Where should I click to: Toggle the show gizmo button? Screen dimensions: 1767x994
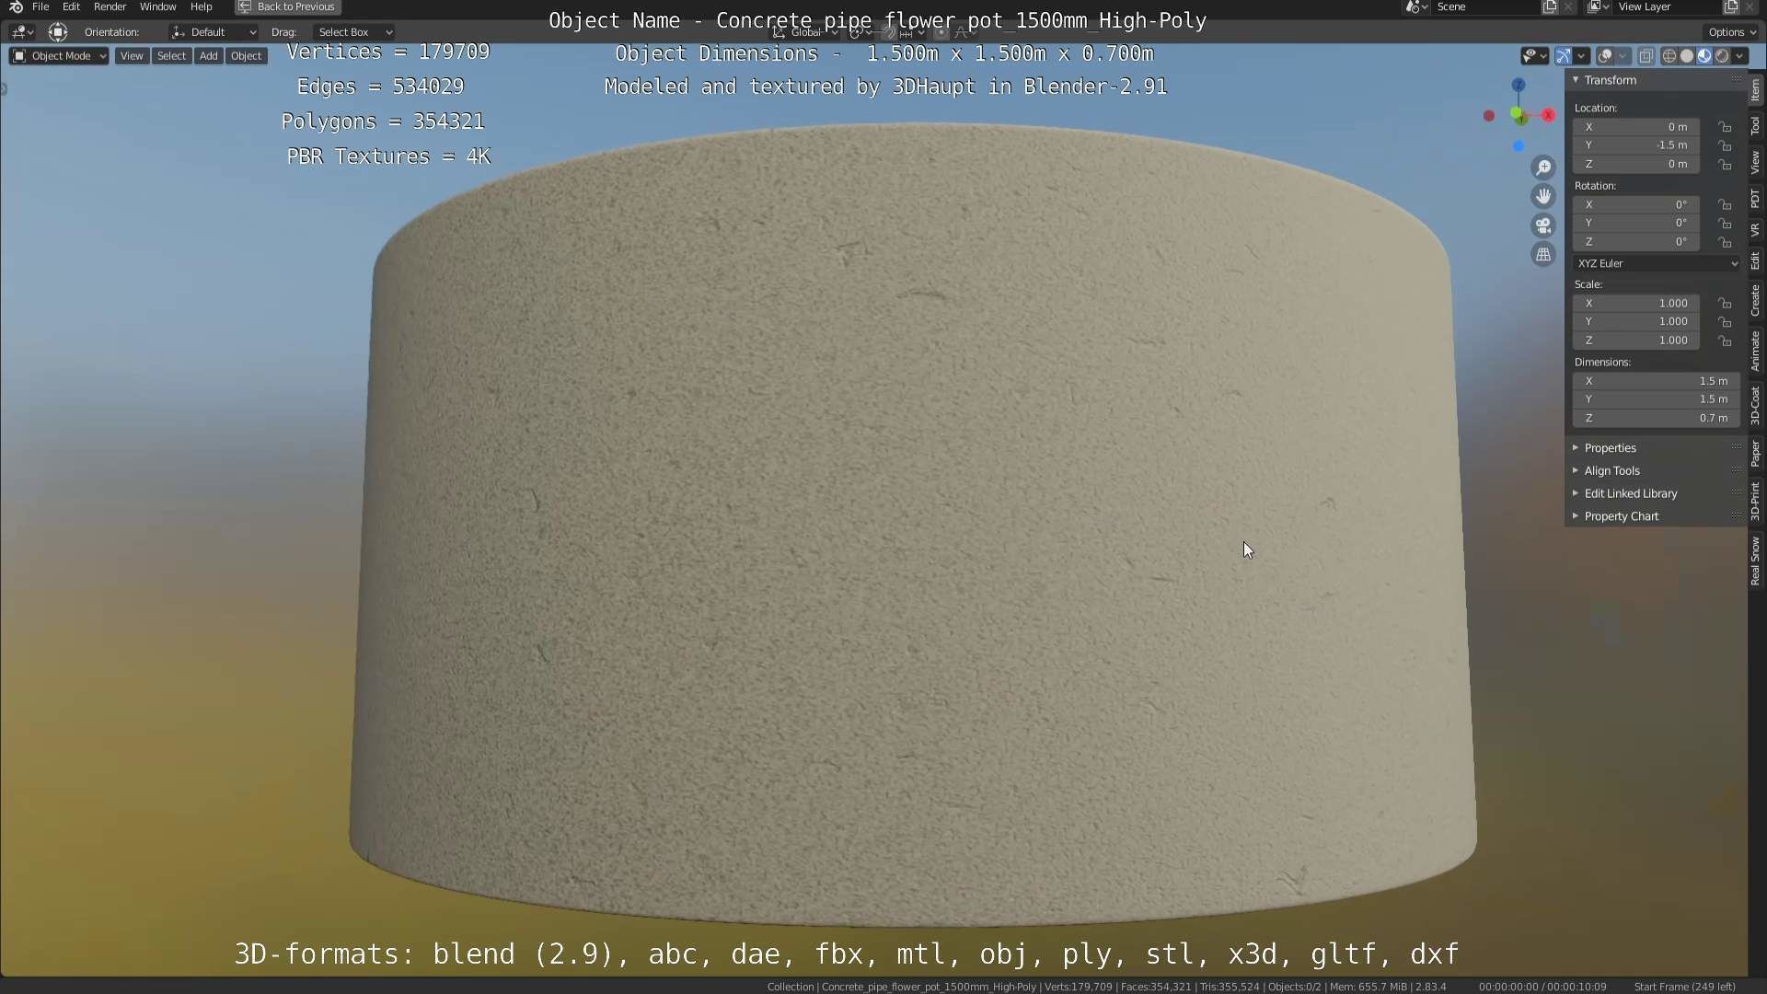[x=1564, y=56]
